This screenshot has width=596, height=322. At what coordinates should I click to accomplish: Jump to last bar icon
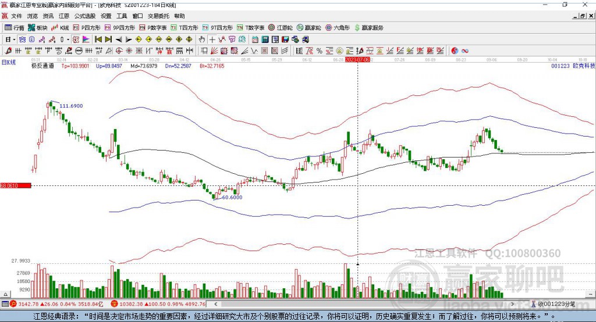tap(108, 40)
